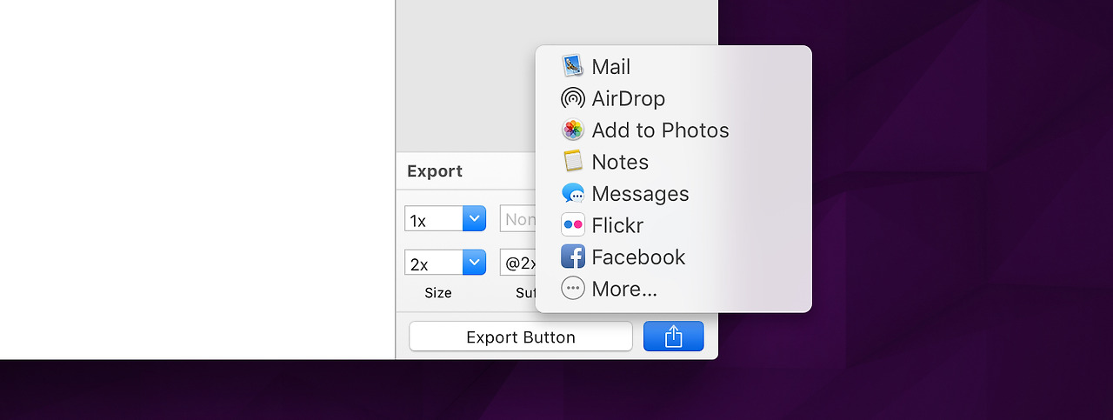Click the blue Facebook logo icon

[572, 257]
